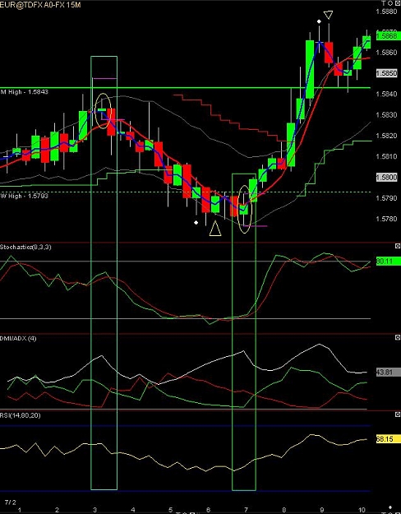Click the gray 1.5850 price tag
Image resolution: width=401 pixels, height=514 pixels.
tap(388, 73)
